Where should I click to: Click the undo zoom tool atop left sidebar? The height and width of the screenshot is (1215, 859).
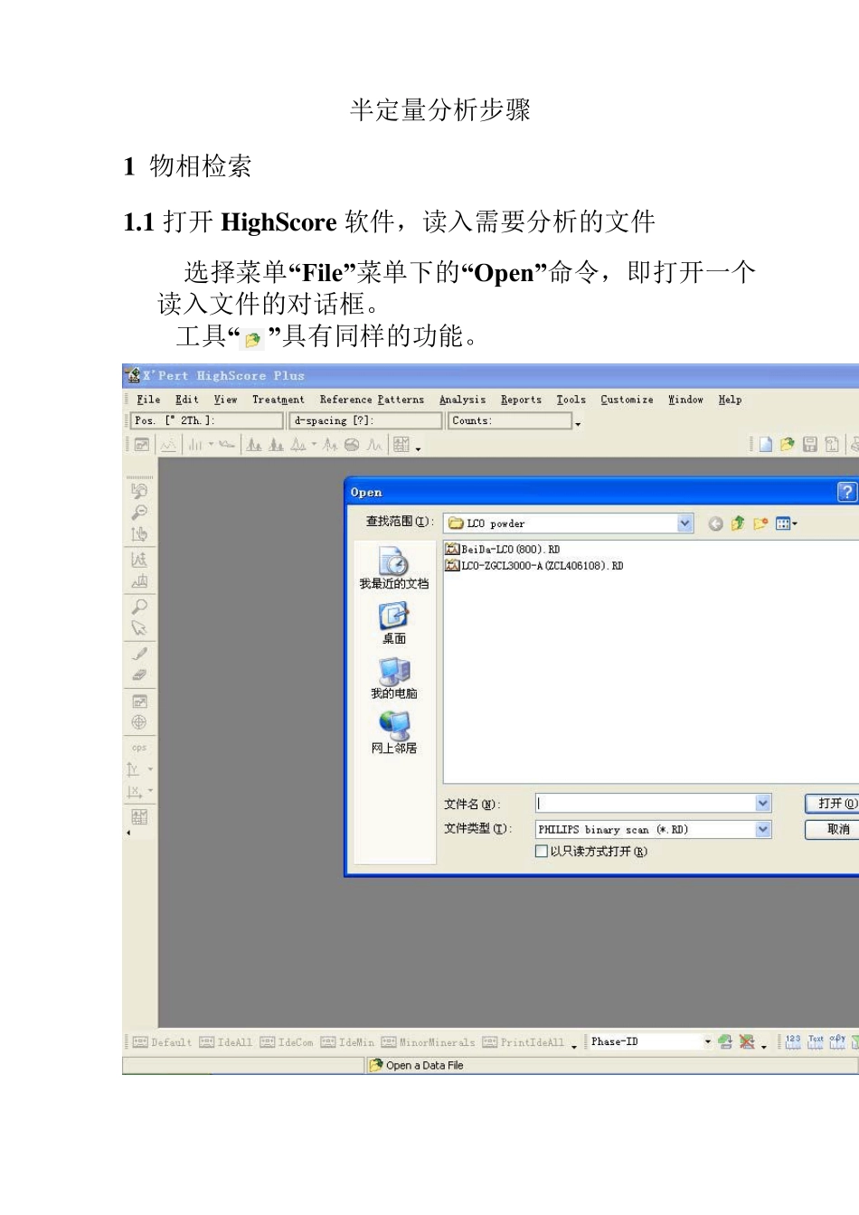(x=139, y=490)
